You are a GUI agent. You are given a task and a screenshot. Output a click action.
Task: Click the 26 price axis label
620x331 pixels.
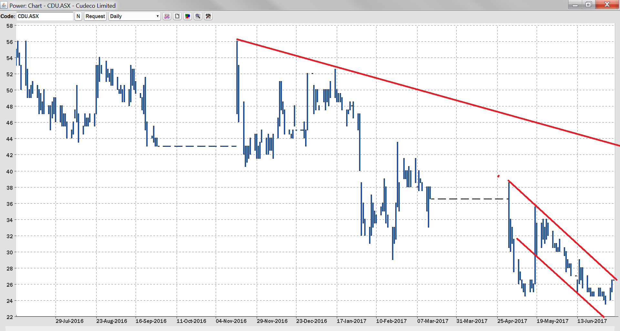pyautogui.click(x=10, y=285)
